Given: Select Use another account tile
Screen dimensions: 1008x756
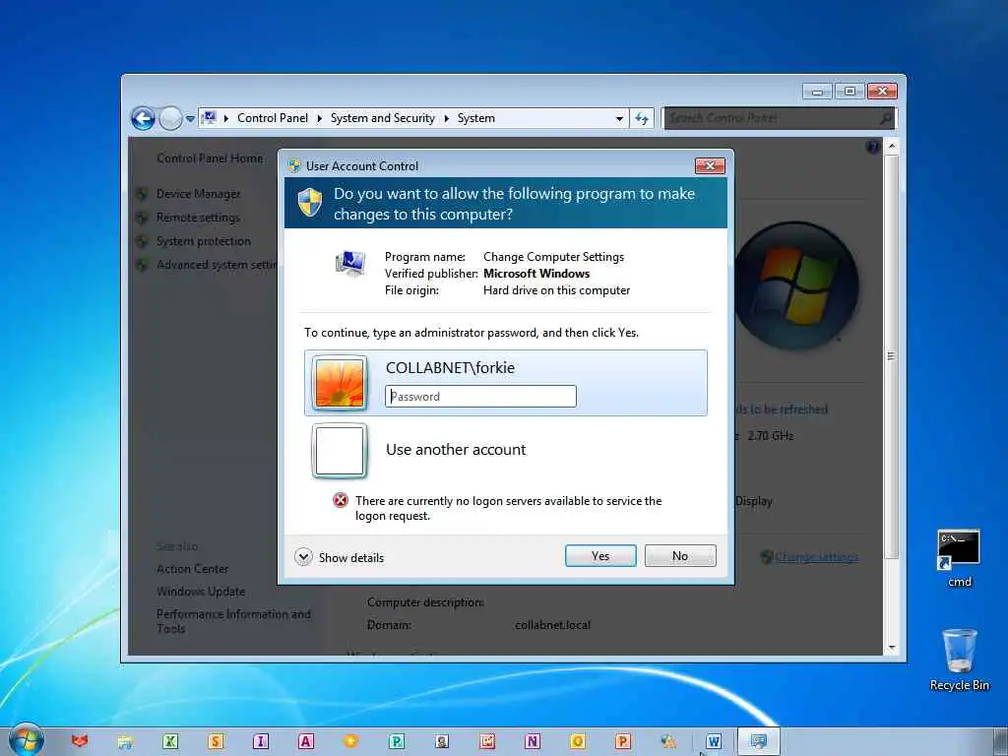Looking at the screenshot, I should [506, 451].
